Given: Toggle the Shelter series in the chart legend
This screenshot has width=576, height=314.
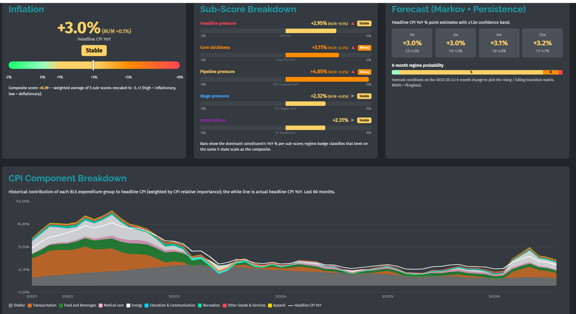Looking at the screenshot, I should (17, 305).
